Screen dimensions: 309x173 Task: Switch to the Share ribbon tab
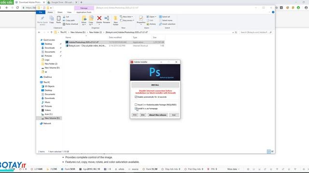point(60,12)
